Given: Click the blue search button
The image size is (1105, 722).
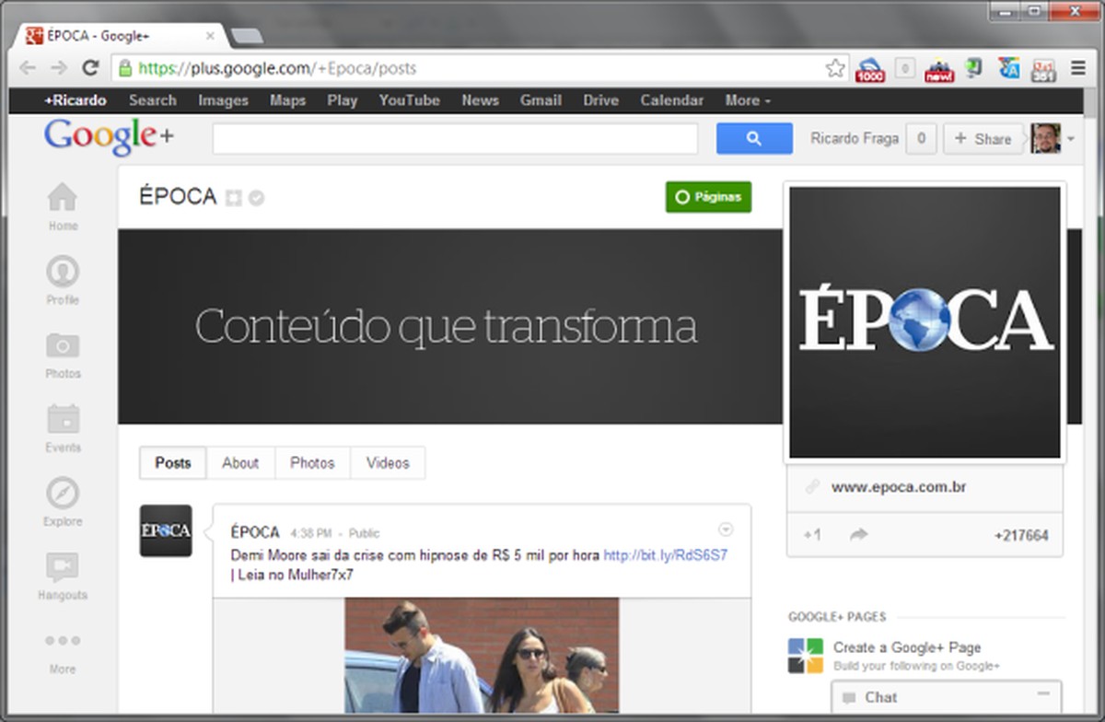Looking at the screenshot, I should 754,138.
